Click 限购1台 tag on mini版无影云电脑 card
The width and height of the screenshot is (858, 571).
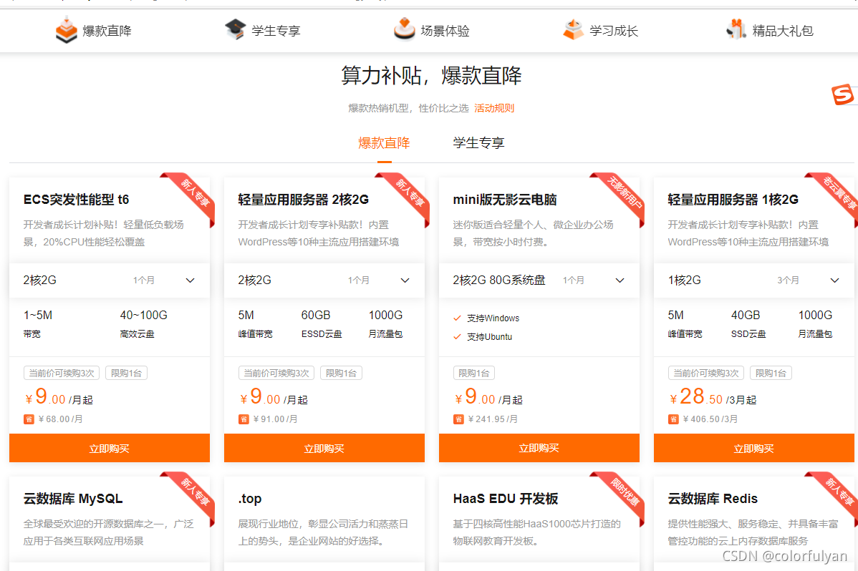[474, 373]
